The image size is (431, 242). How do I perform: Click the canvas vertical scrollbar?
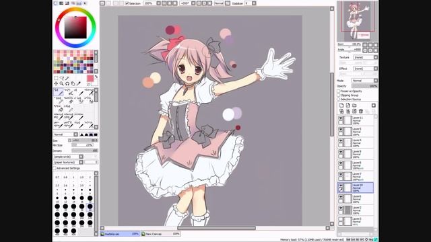(x=332, y=104)
